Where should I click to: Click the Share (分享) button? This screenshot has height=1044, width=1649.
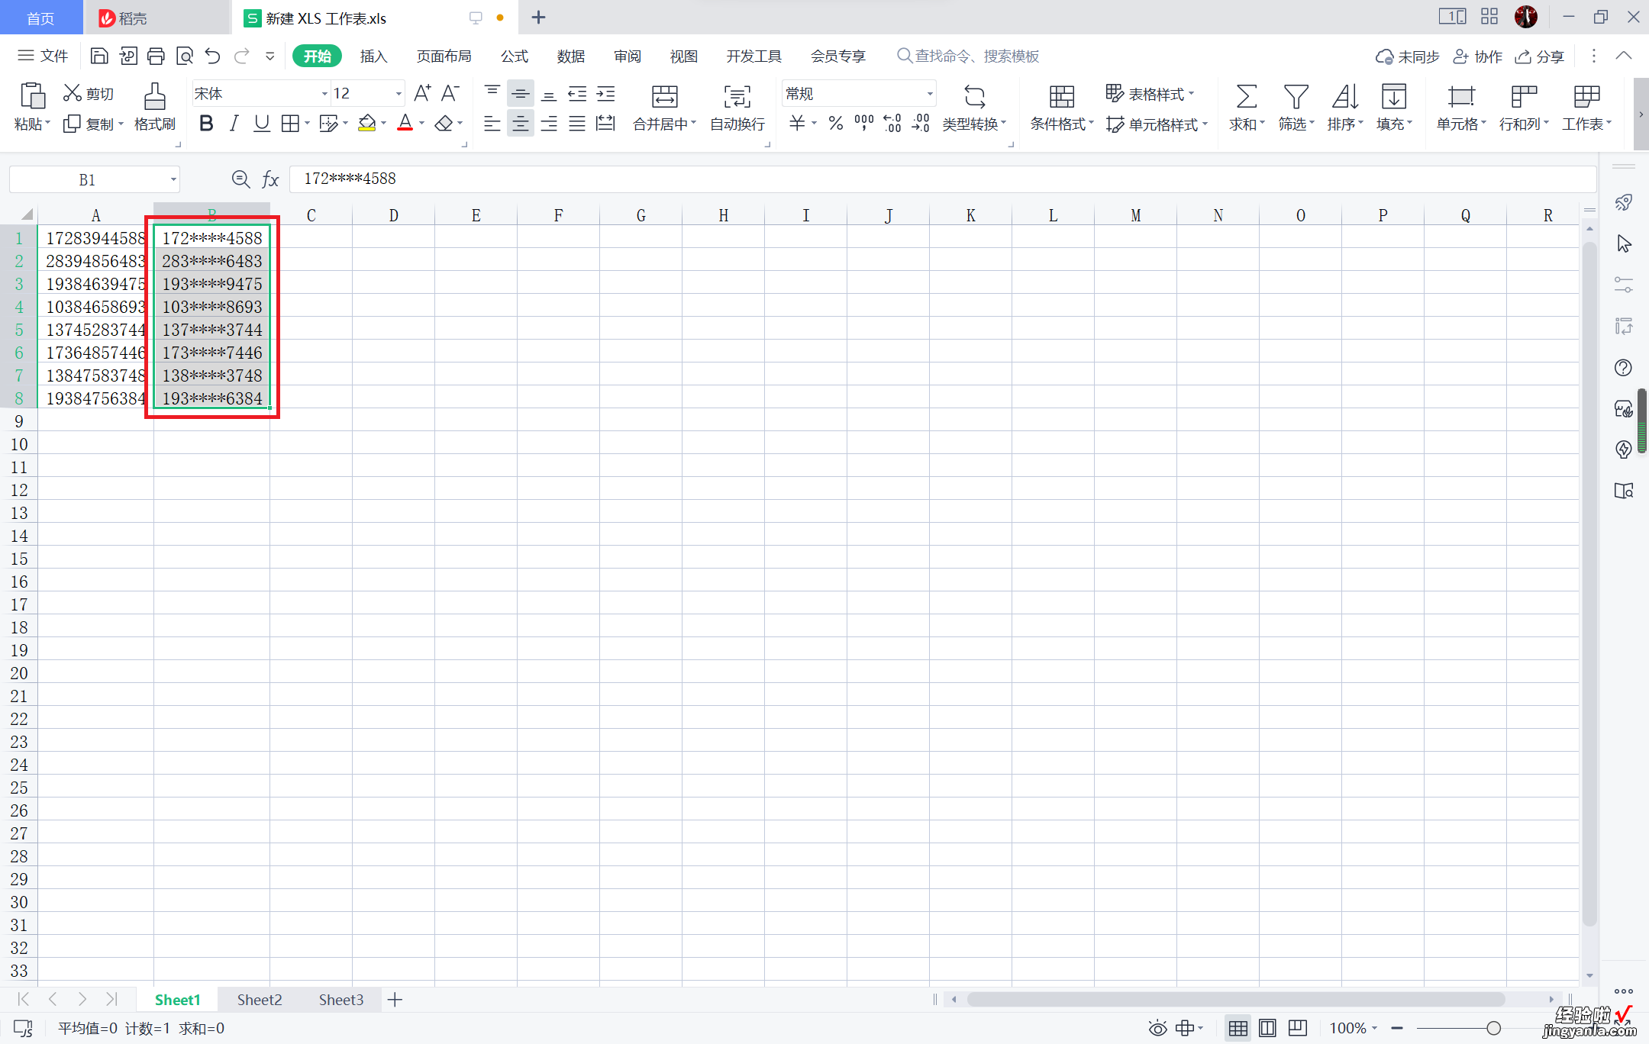[1540, 56]
